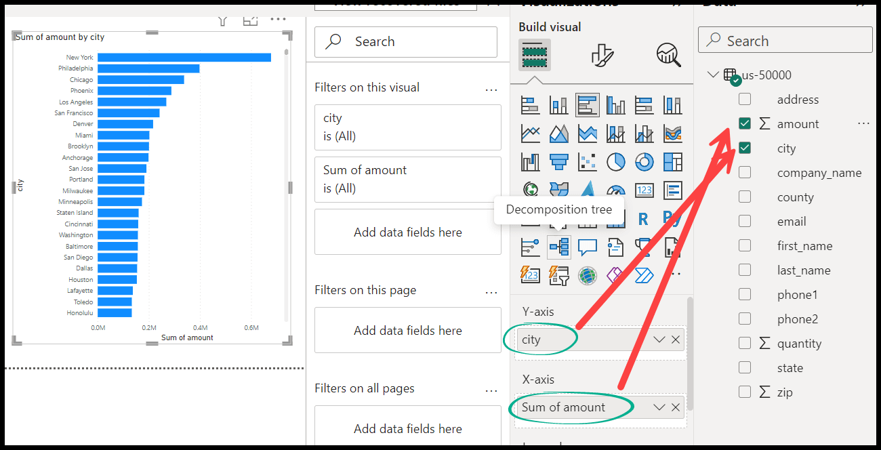Viewport: 881px width, 450px height.
Task: Open the Sum of amount X-axis dropdown chevron
Action: click(x=659, y=407)
